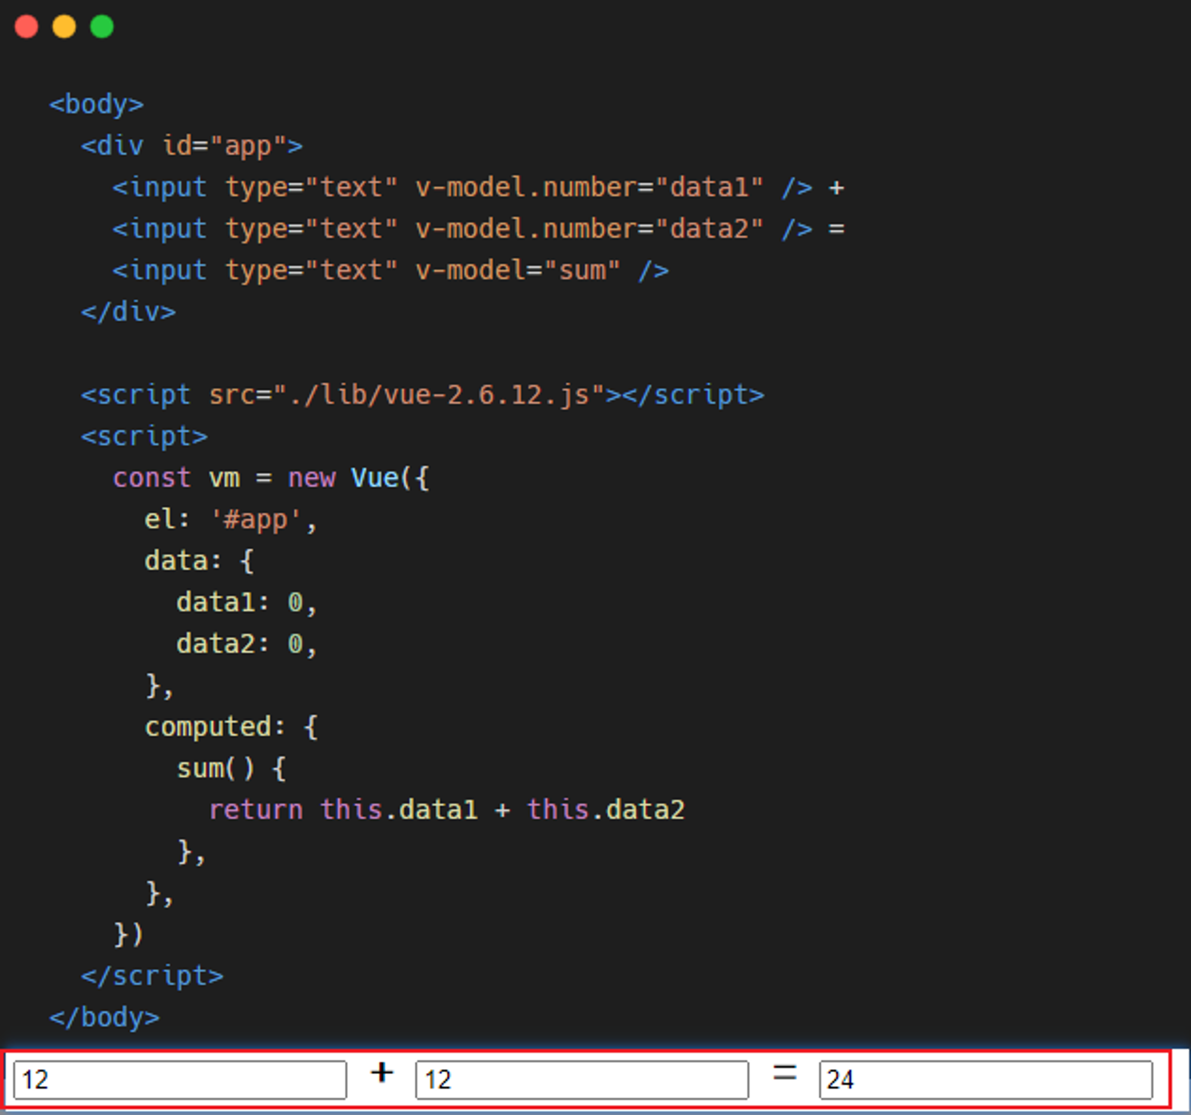Click the "computed: {" line

click(231, 726)
